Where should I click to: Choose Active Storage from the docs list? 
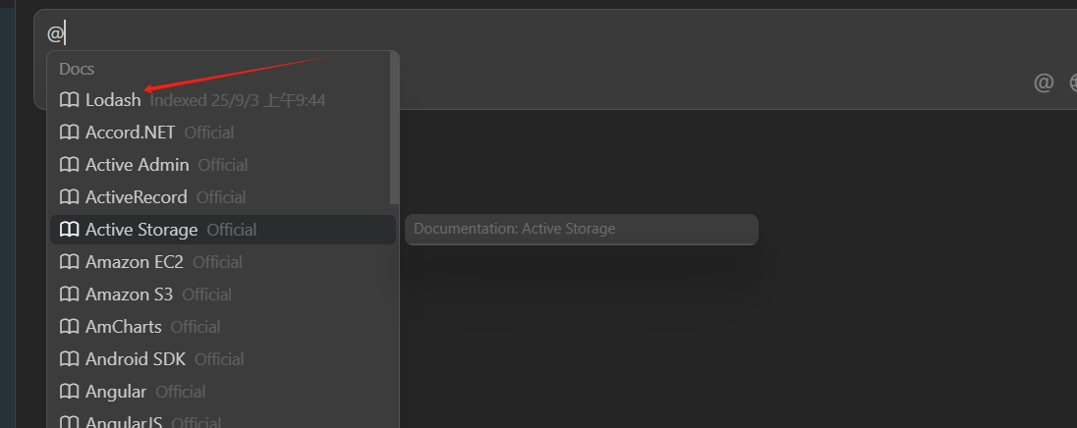(x=142, y=230)
